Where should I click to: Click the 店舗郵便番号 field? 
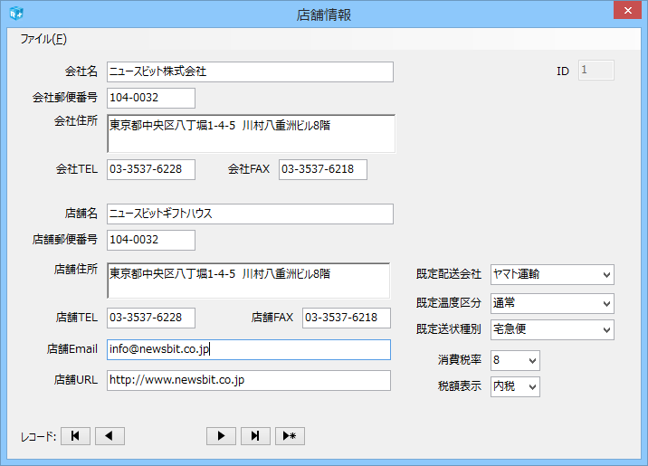151,240
